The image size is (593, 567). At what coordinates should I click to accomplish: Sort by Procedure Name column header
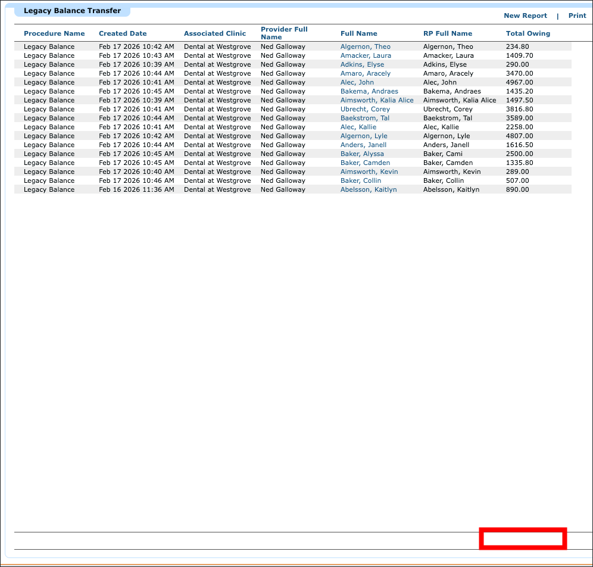click(54, 33)
